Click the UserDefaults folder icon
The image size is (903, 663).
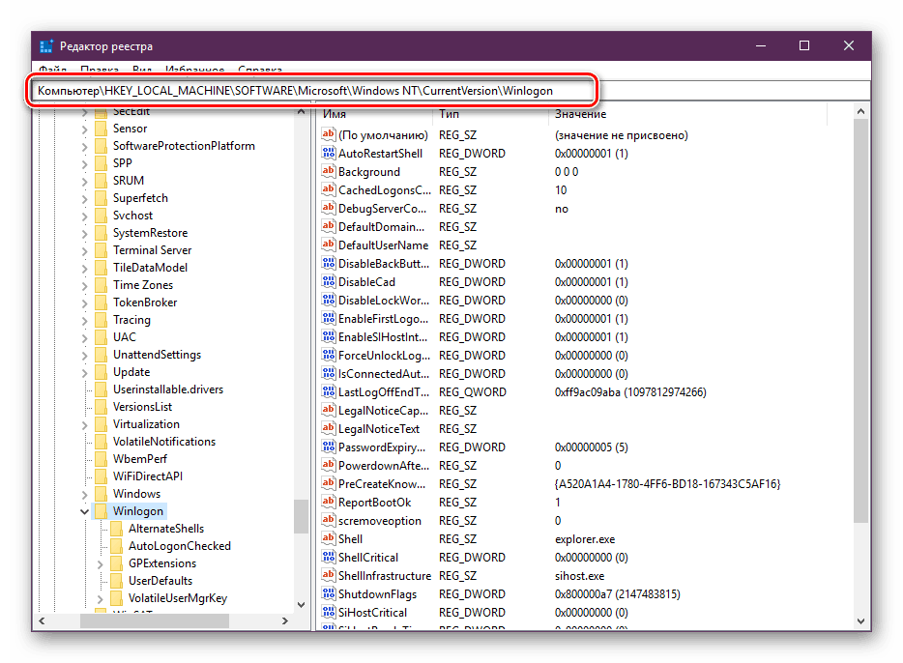[x=116, y=580]
